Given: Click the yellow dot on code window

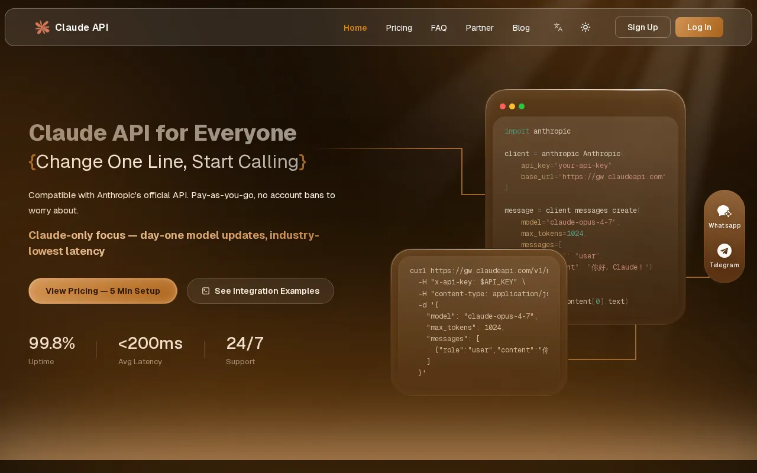Looking at the screenshot, I should coord(512,106).
